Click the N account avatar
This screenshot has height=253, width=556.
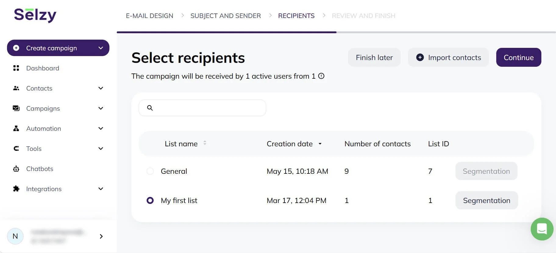[x=15, y=236]
